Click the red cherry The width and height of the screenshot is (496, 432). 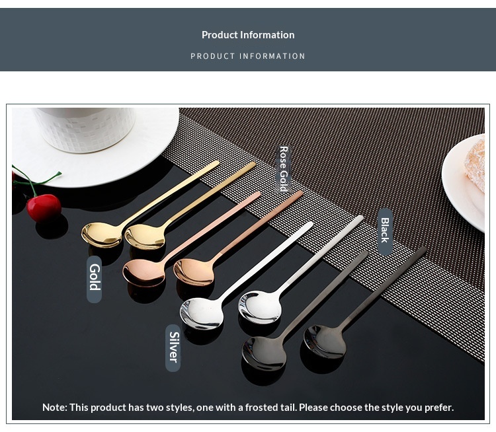pos(44,207)
